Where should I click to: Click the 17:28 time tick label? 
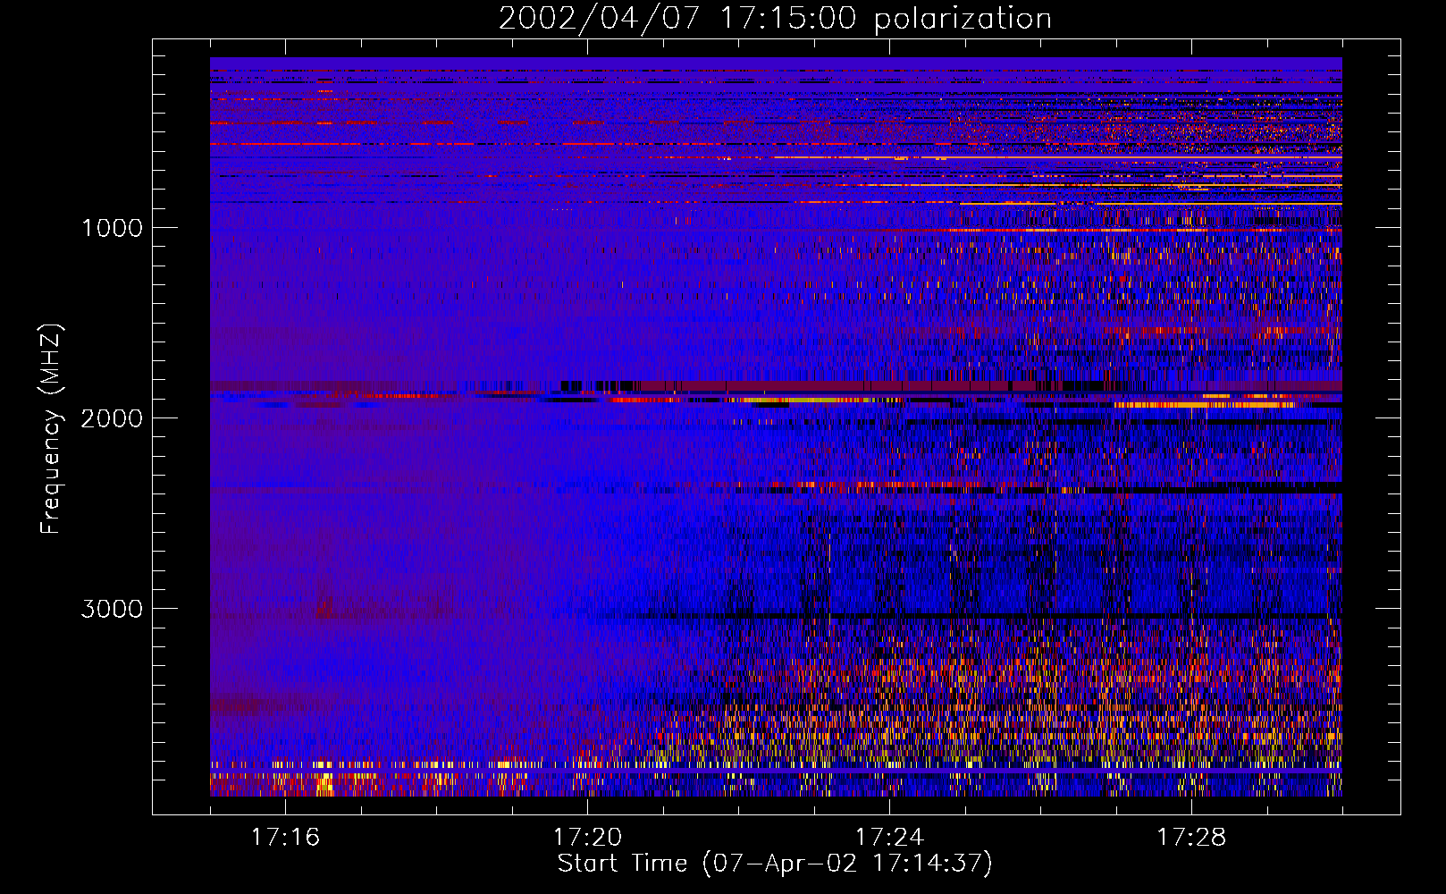click(1191, 838)
